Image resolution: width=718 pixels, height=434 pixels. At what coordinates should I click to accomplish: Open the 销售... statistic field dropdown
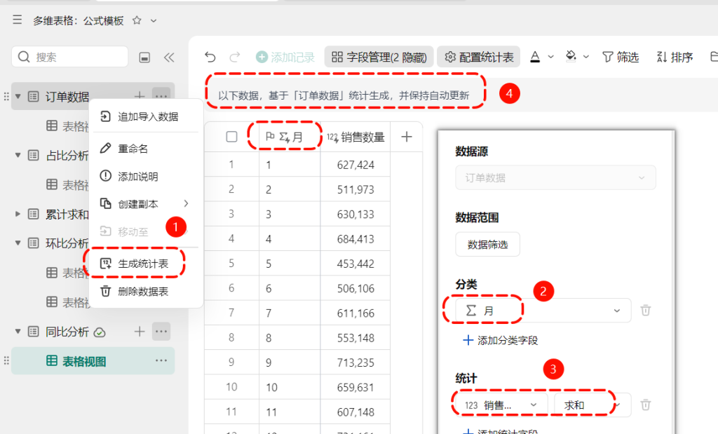coord(501,405)
